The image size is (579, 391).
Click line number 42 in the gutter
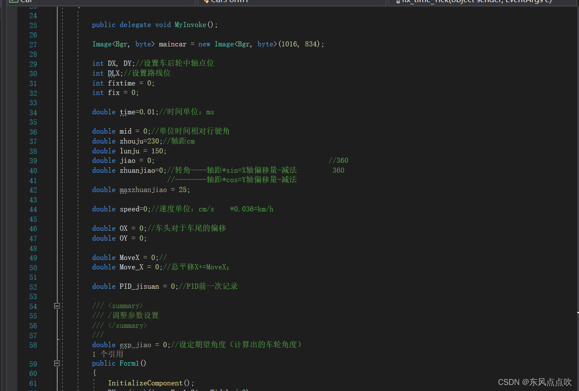pyautogui.click(x=33, y=190)
